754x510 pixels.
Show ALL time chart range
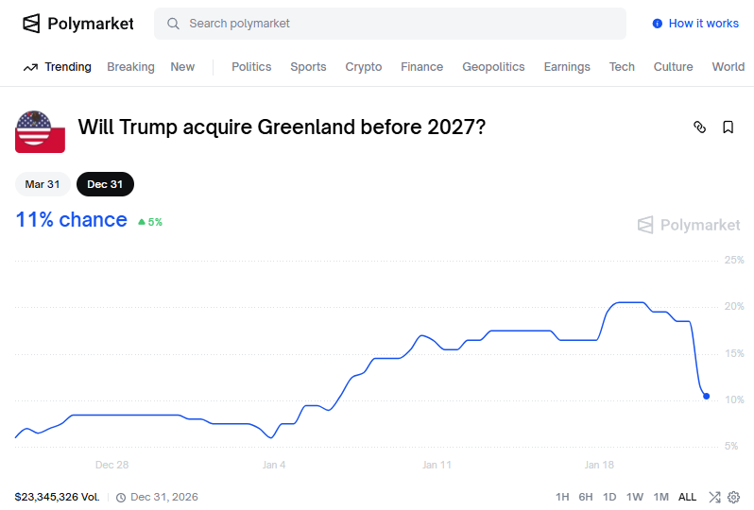tap(687, 497)
